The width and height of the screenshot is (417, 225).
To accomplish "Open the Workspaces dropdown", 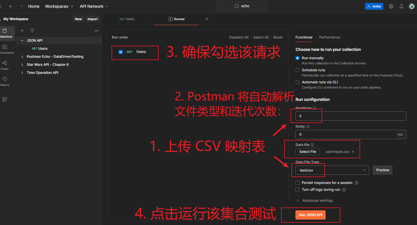I will (59, 6).
